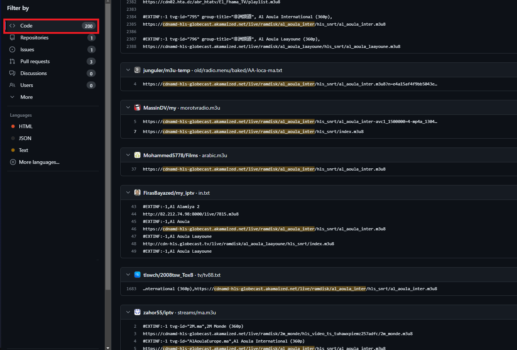Collapse the junguler/m3u-temp result
This screenshot has height=350, width=517.
click(128, 70)
